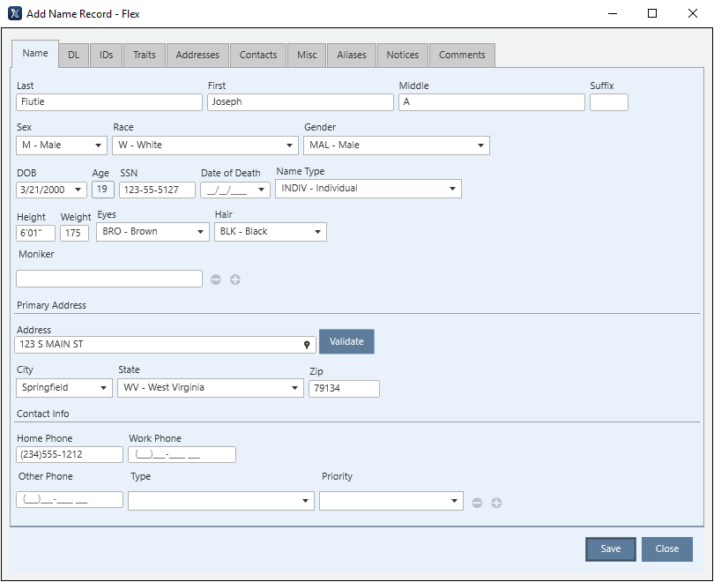Focus the Moniker text field
Screen dimensions: 714x582
coord(109,279)
